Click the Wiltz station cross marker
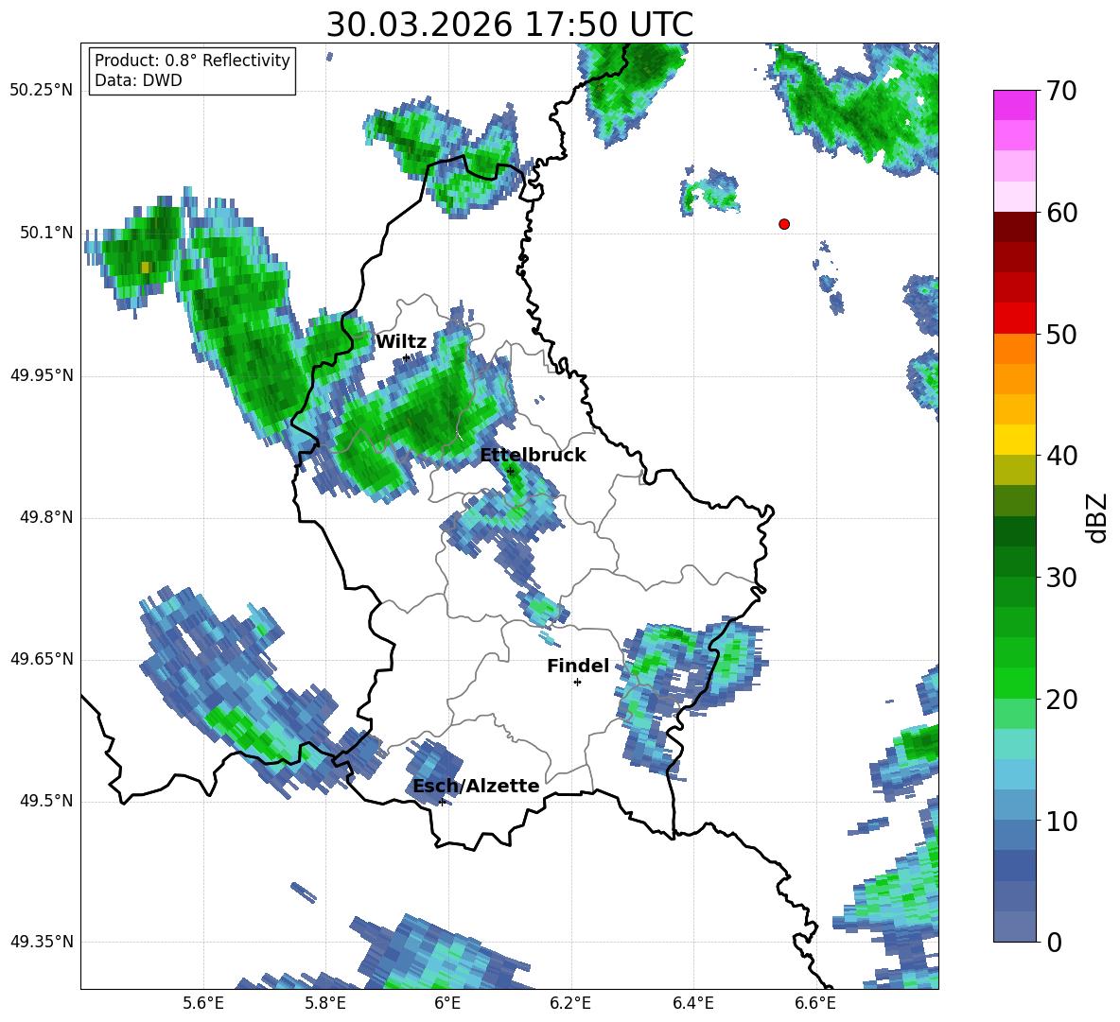The width and height of the screenshot is (1120, 1022). coord(407,357)
